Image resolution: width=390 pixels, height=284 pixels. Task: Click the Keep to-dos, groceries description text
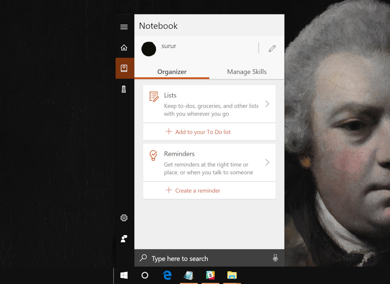pyautogui.click(x=211, y=110)
